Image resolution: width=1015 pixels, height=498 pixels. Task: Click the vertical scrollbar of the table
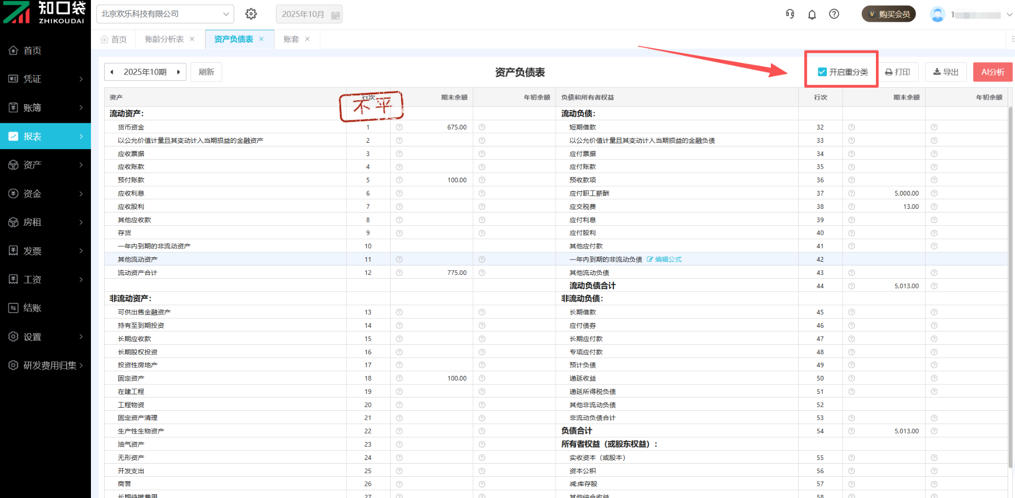tap(1010, 285)
